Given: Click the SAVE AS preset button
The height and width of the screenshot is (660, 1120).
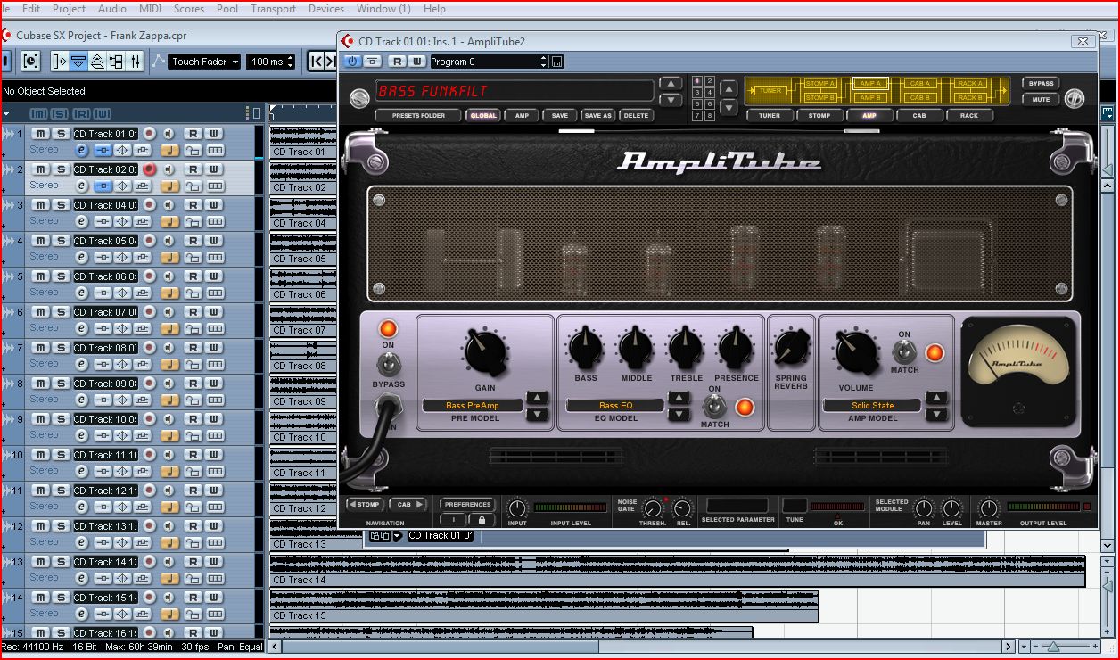Looking at the screenshot, I should click(x=597, y=115).
